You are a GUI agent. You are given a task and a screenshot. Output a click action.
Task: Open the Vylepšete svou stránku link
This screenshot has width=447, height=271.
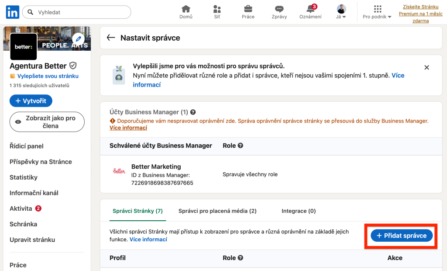(48, 76)
